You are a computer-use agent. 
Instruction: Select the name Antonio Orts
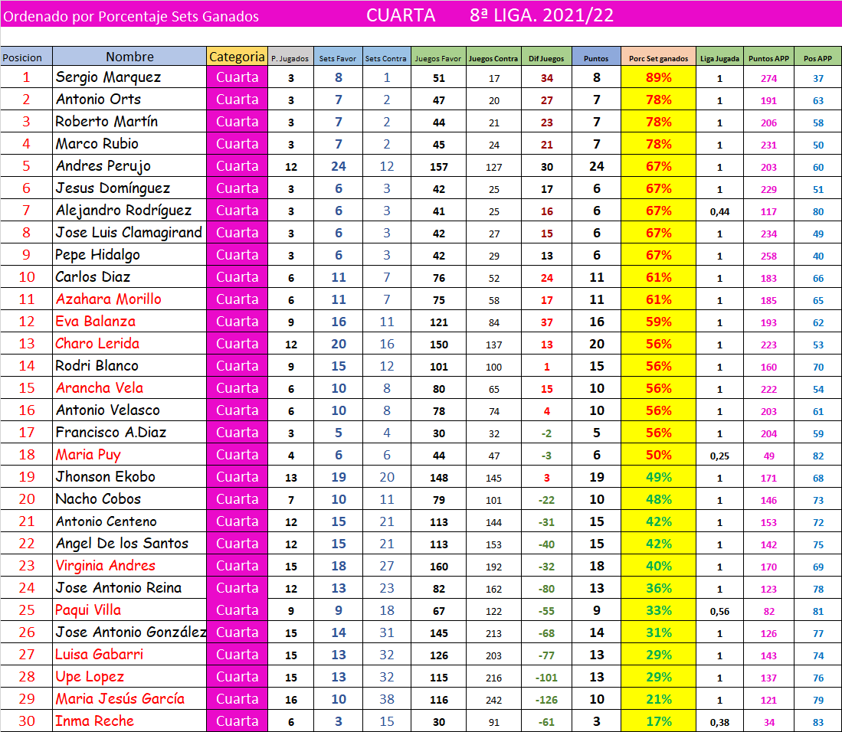[x=98, y=100]
